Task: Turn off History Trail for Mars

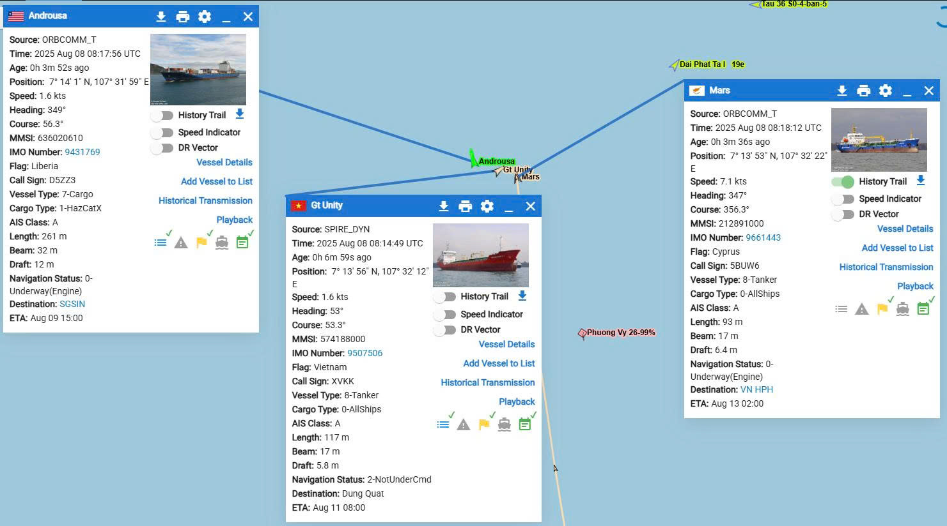Action: click(x=843, y=182)
